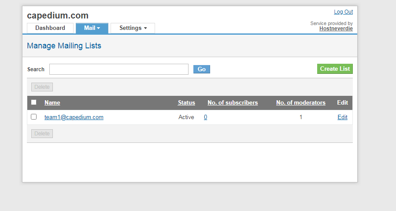This screenshot has height=211, width=396.
Task: Check the box for team1@capedium.com
Action: [x=34, y=117]
